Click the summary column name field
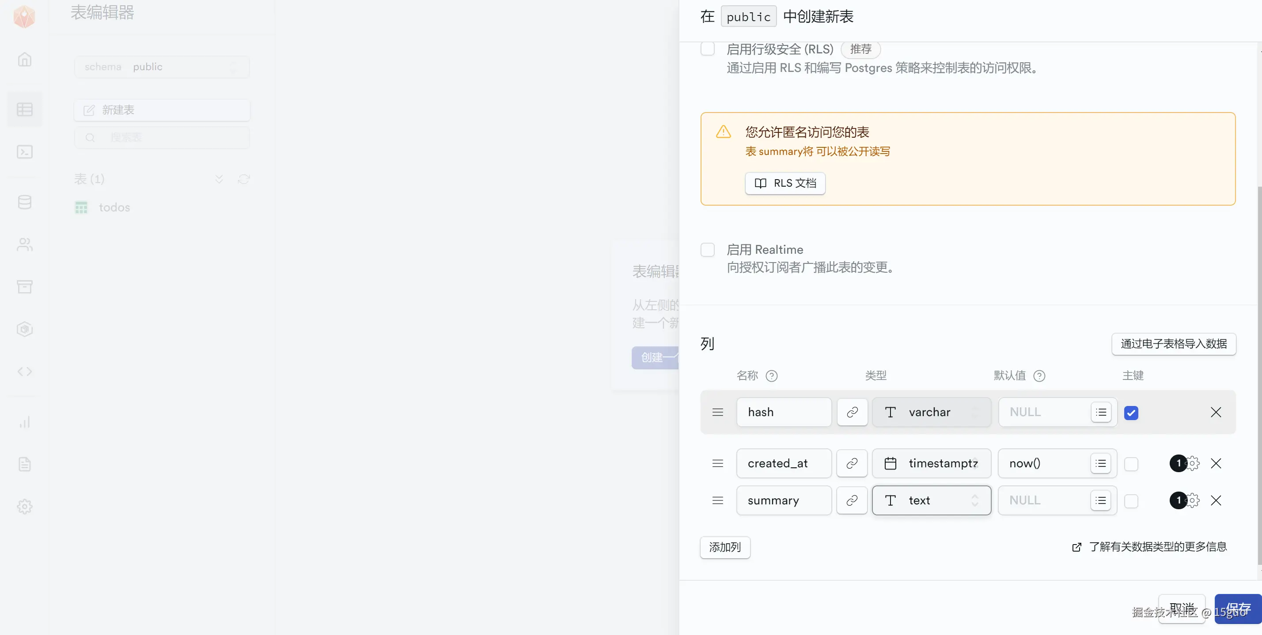This screenshot has height=635, width=1262. [x=783, y=500]
